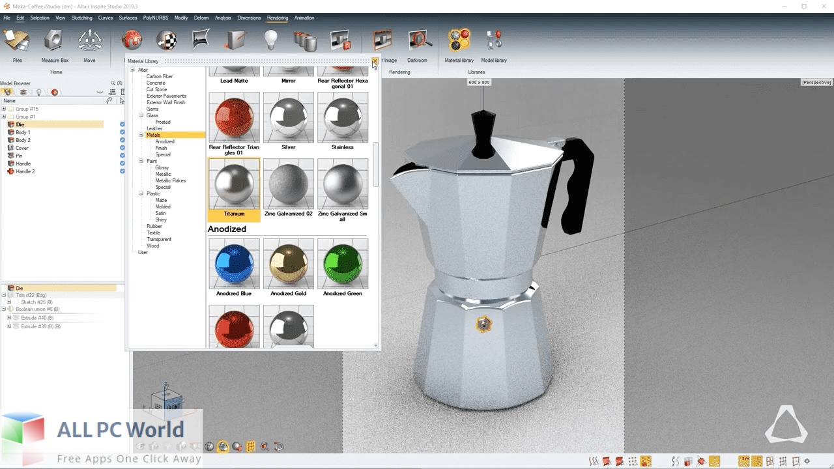
Task: Open the Deform menu
Action: point(201,18)
